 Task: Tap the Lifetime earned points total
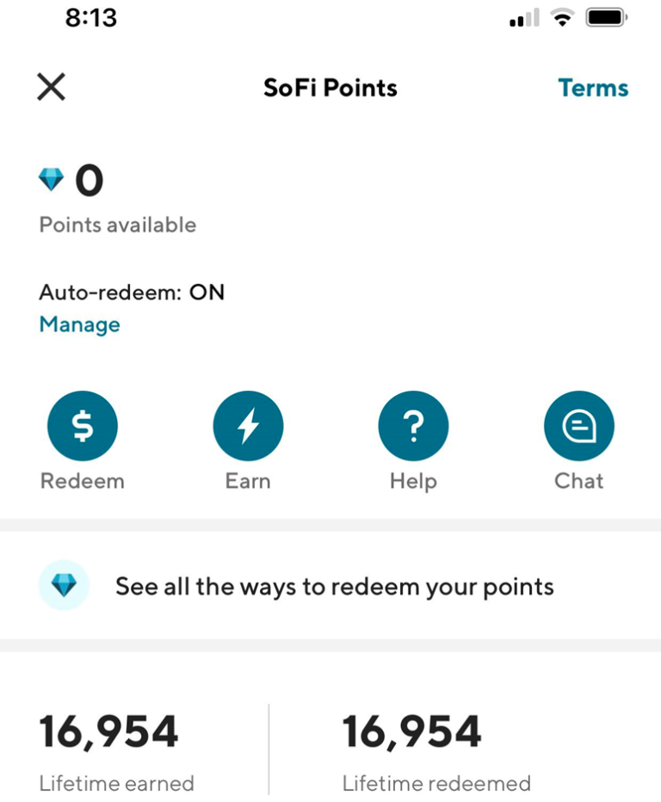click(109, 732)
